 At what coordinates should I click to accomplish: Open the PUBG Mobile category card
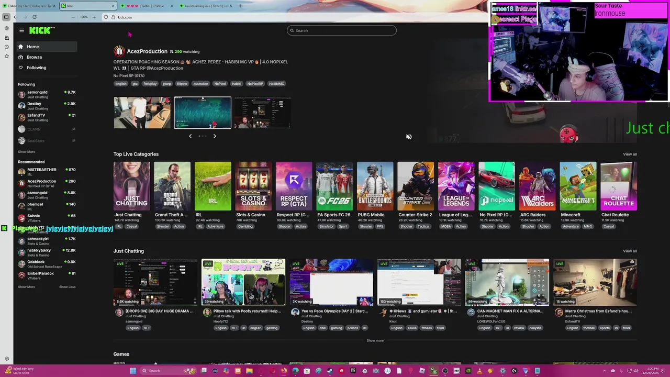click(375, 186)
